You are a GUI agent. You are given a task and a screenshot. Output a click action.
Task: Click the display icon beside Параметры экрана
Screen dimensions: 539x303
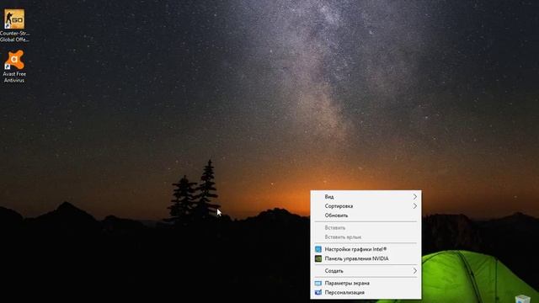tap(318, 284)
